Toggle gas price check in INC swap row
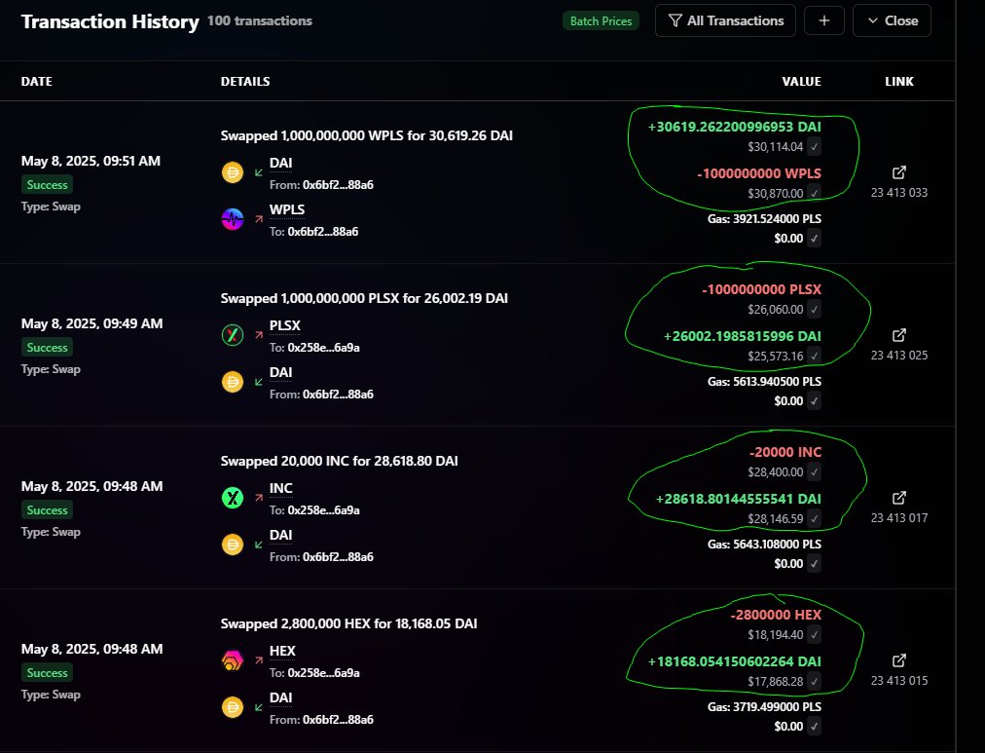Image resolution: width=985 pixels, height=753 pixels. [x=814, y=564]
